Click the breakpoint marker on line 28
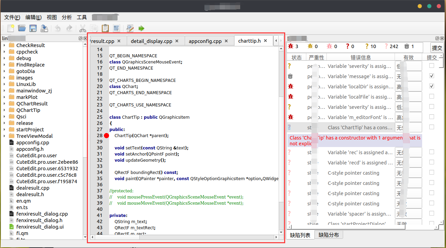The height and width of the screenshot is (248, 446). click(x=106, y=136)
